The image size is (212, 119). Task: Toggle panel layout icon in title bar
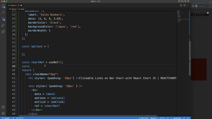coord(182,1)
